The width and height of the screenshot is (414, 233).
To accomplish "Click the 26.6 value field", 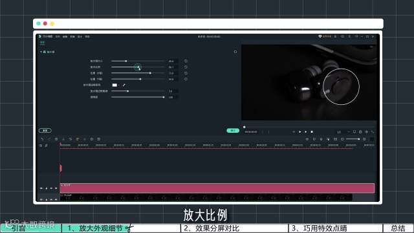I will point(173,61).
